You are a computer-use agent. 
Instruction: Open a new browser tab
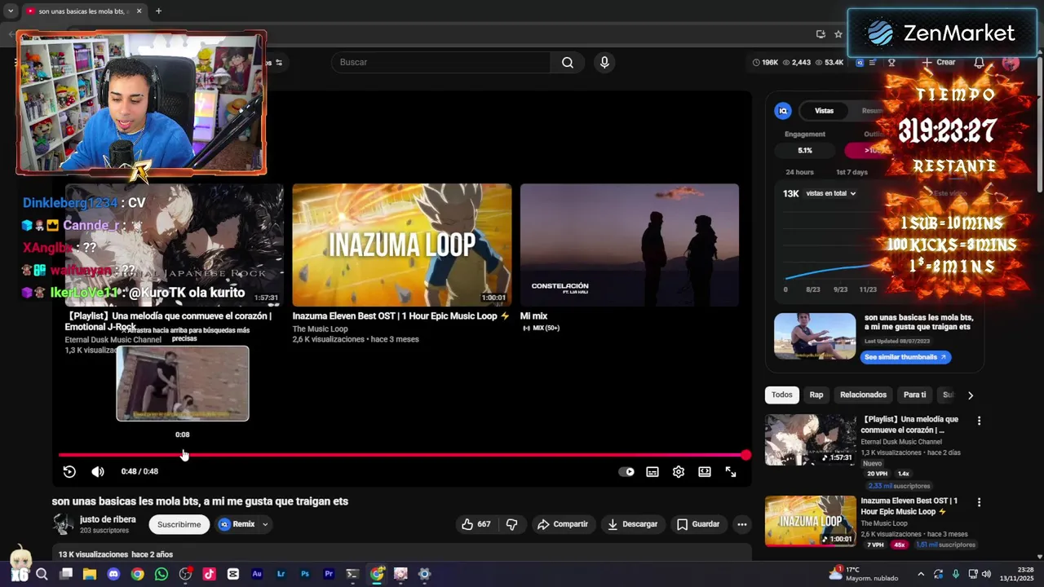click(158, 11)
